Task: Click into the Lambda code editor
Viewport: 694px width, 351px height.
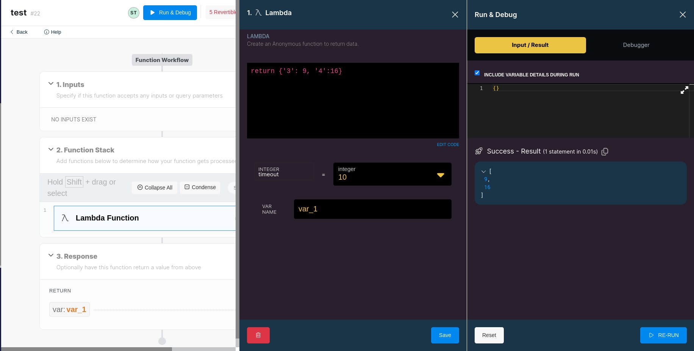Action: [353, 101]
